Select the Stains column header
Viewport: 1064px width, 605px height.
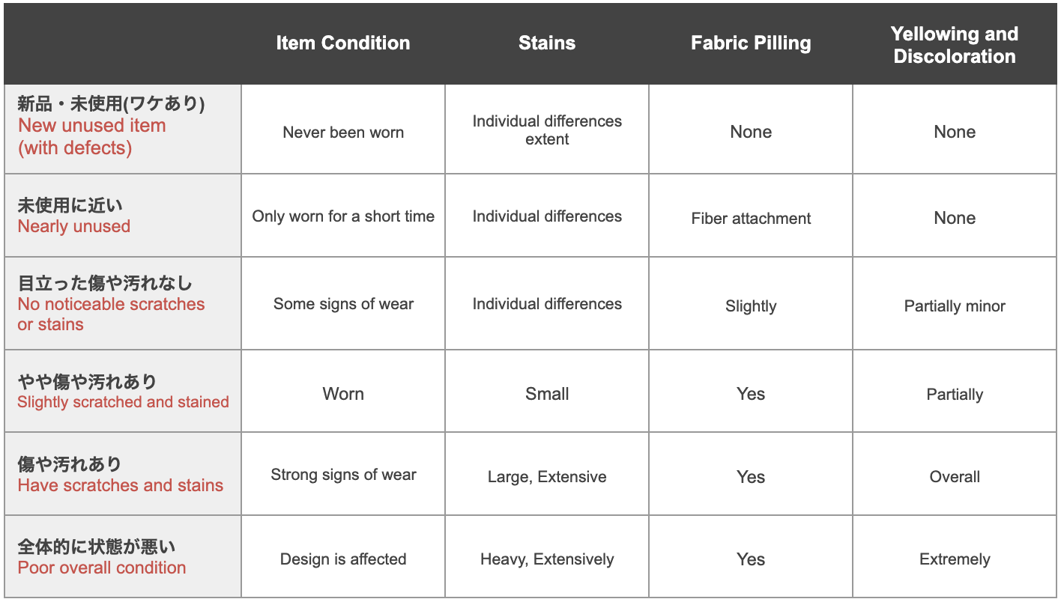547,43
